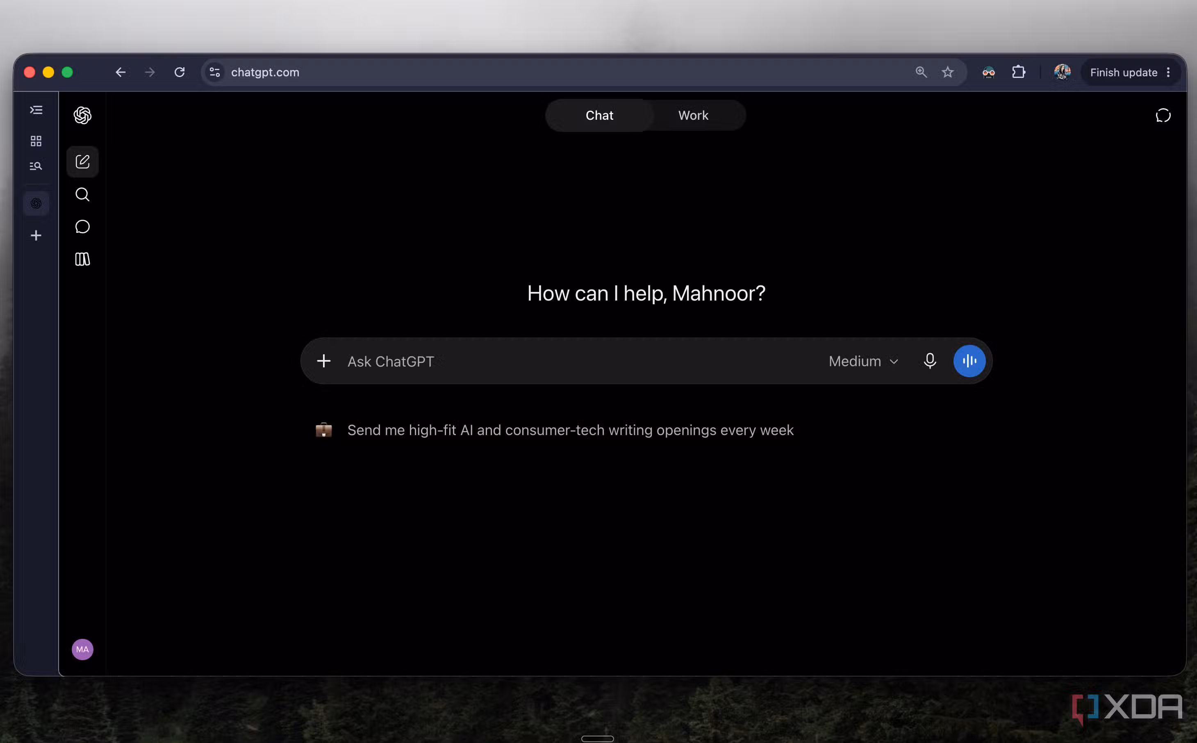Toggle the browser side panel list icon

tap(36, 110)
